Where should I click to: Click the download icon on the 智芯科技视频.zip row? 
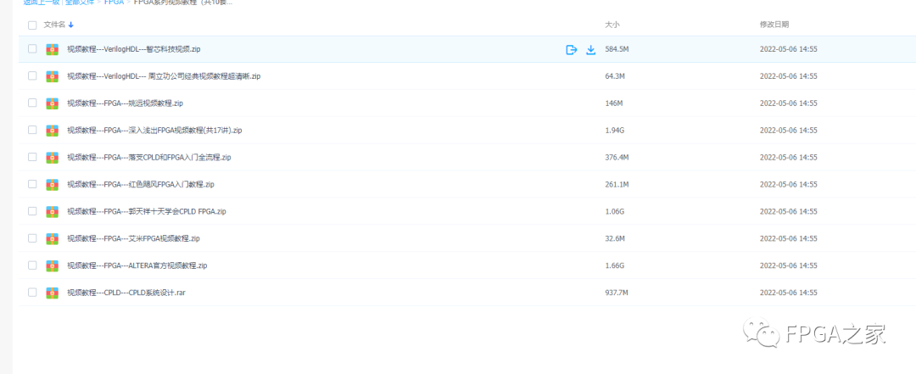pyautogui.click(x=590, y=50)
